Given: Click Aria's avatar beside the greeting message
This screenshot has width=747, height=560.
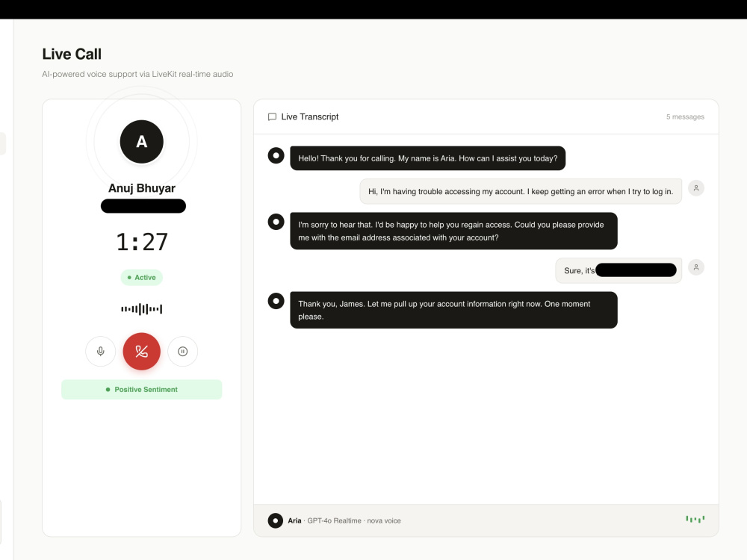Looking at the screenshot, I should pyautogui.click(x=276, y=155).
